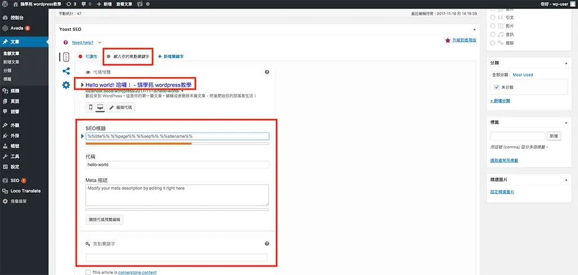Viewport: 578px width, 275px height.
Task: Click the wp-user avatar in admin bar
Action: (572, 4)
